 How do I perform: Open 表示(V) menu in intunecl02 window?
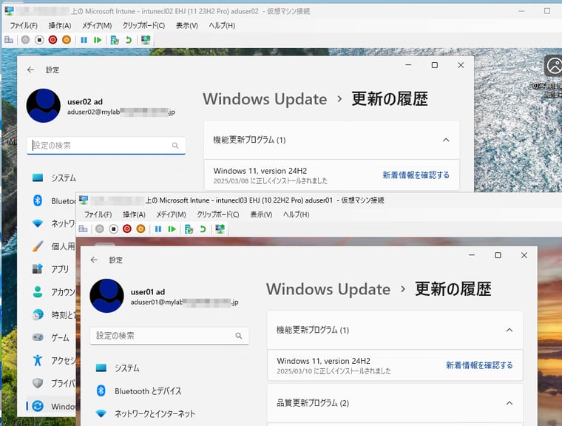[x=187, y=25]
